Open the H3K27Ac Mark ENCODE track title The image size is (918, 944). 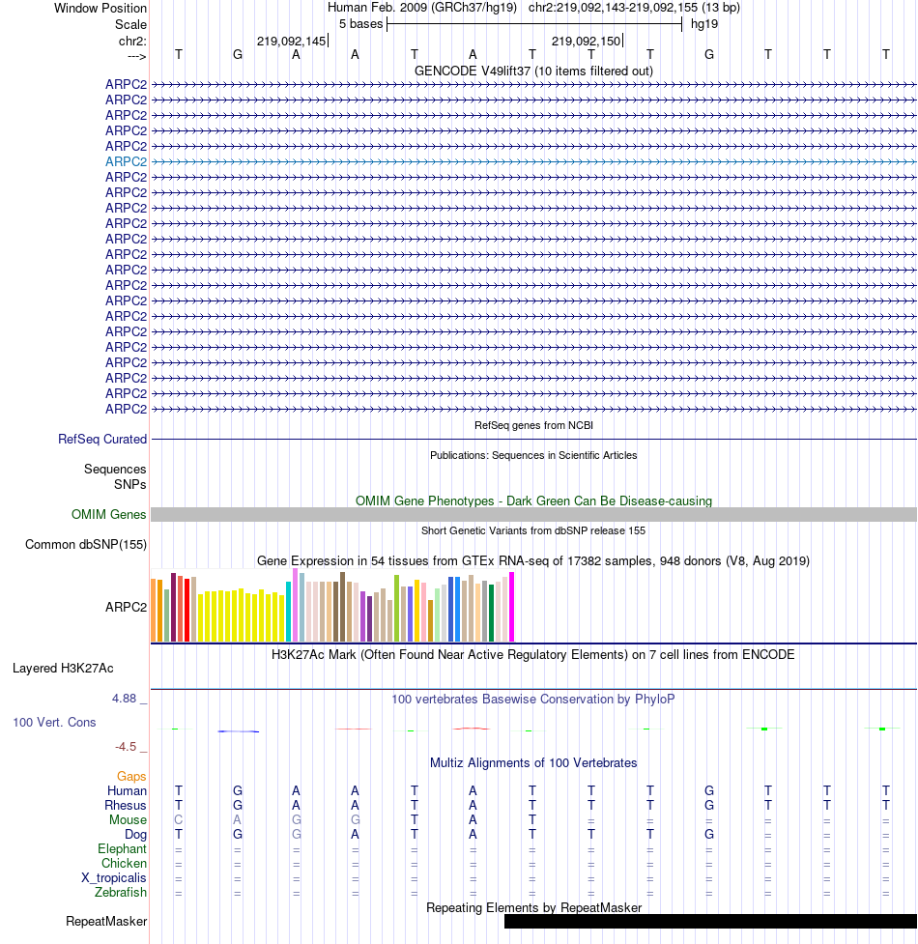(533, 655)
